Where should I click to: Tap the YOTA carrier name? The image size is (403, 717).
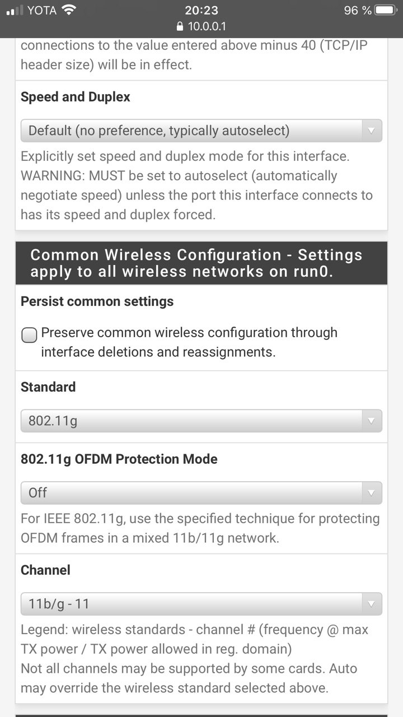point(42,10)
